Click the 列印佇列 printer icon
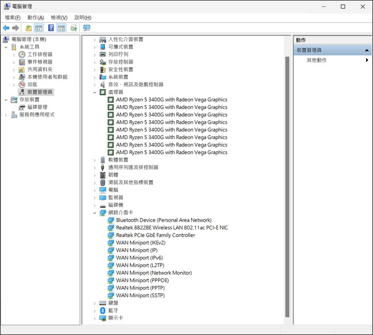The width and height of the screenshot is (373, 335). 103,54
